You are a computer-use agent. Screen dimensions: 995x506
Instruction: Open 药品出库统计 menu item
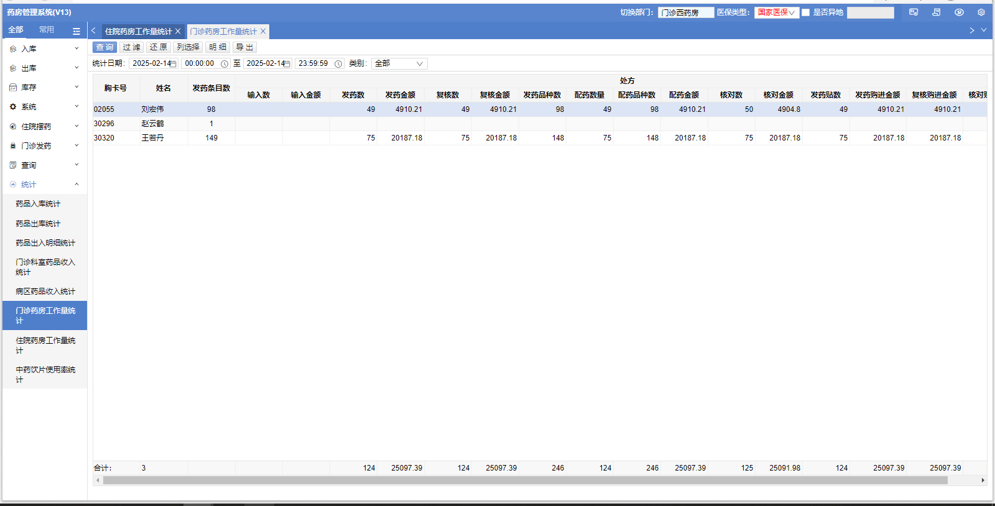click(x=45, y=224)
